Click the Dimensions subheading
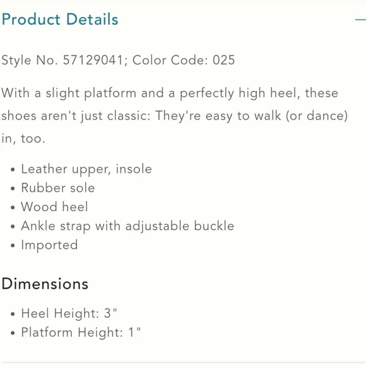 (45, 284)
